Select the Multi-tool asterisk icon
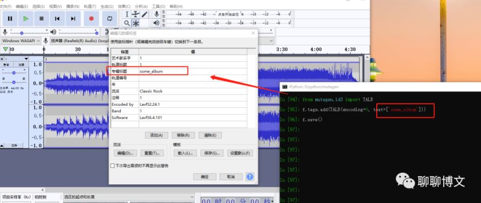The width and height of the screenshot is (481, 203). tap(136, 23)
